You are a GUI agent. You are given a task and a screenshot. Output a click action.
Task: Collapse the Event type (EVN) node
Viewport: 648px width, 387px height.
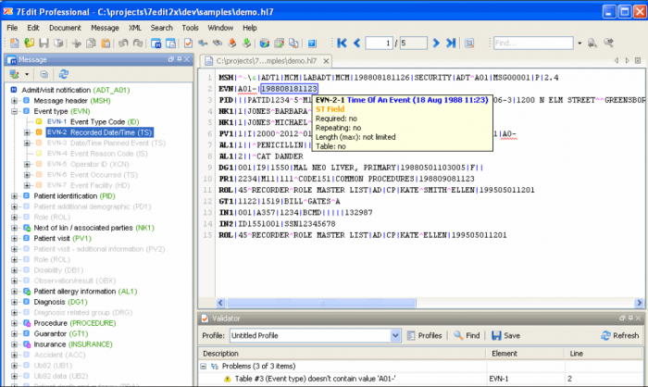tap(15, 111)
